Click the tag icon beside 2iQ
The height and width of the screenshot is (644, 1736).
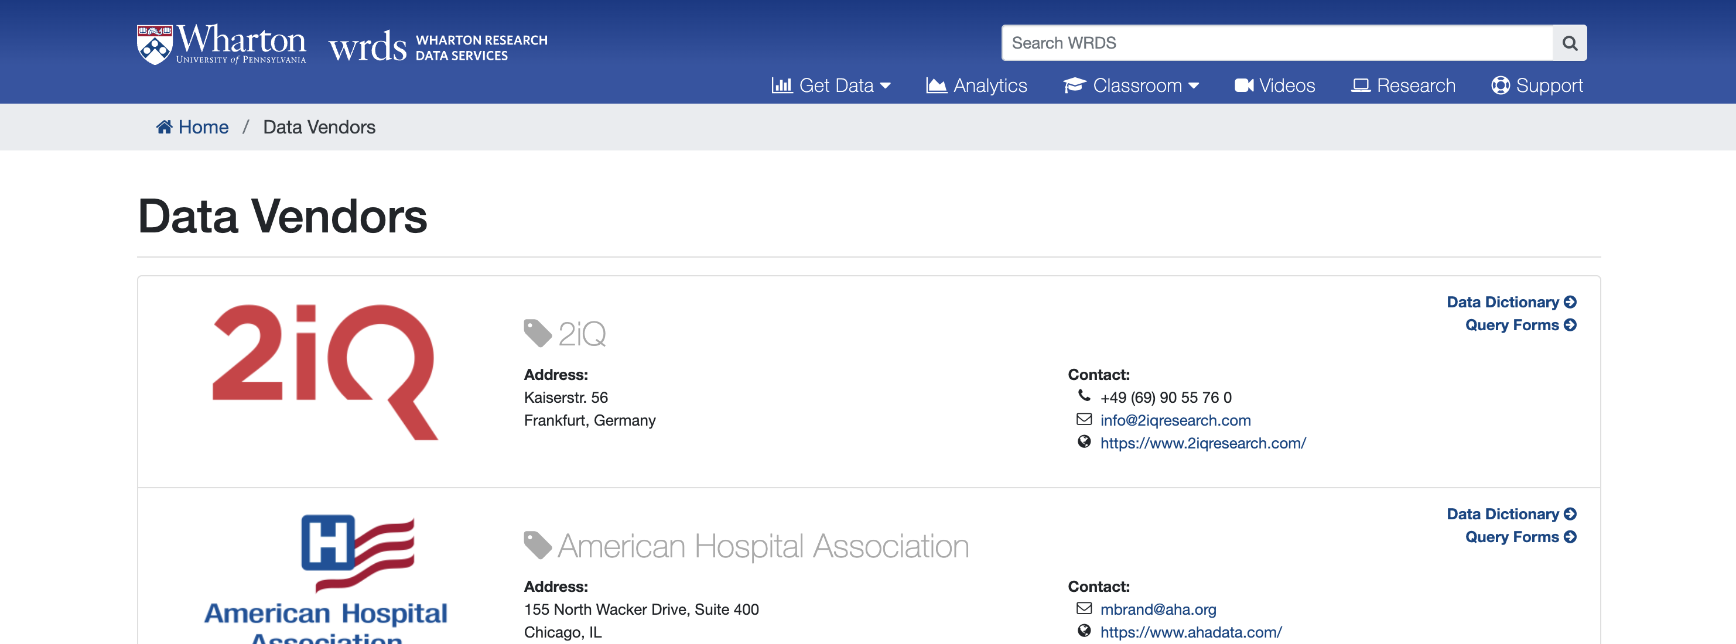coord(538,334)
